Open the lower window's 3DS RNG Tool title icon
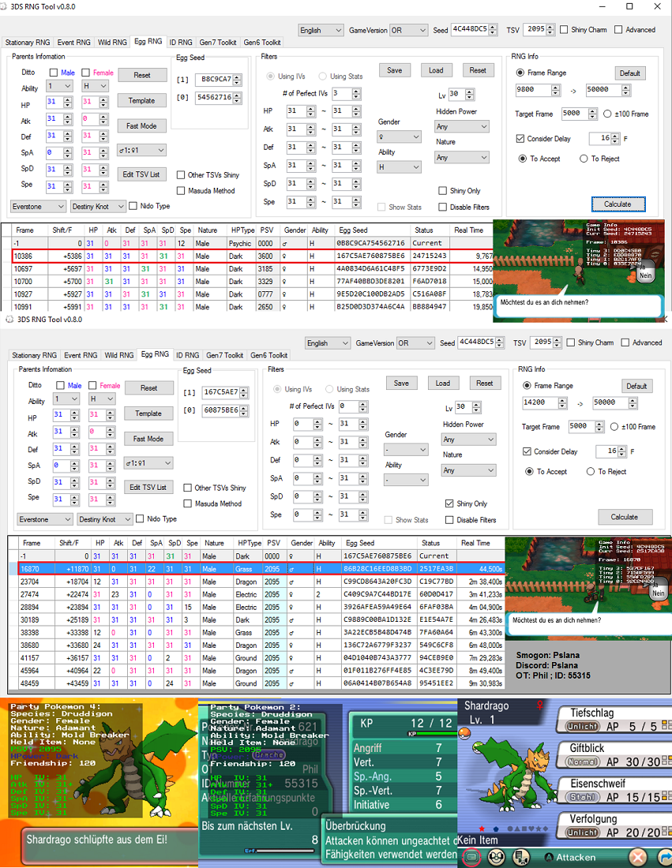This screenshot has height=868, width=672. (x=9, y=320)
